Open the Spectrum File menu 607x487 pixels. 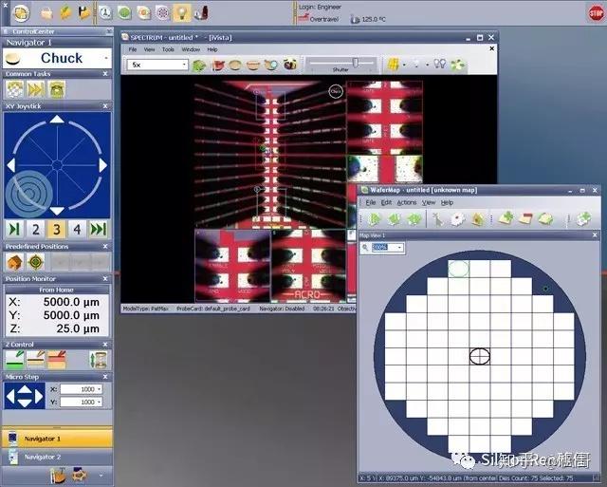coord(133,49)
